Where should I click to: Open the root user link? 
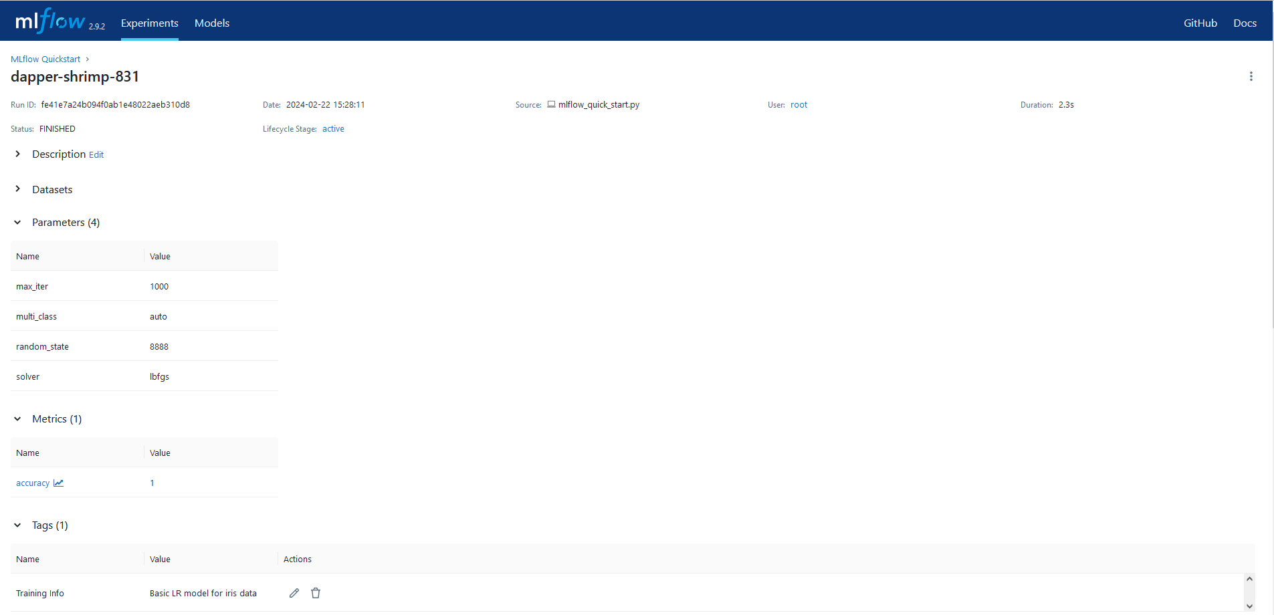click(x=799, y=104)
